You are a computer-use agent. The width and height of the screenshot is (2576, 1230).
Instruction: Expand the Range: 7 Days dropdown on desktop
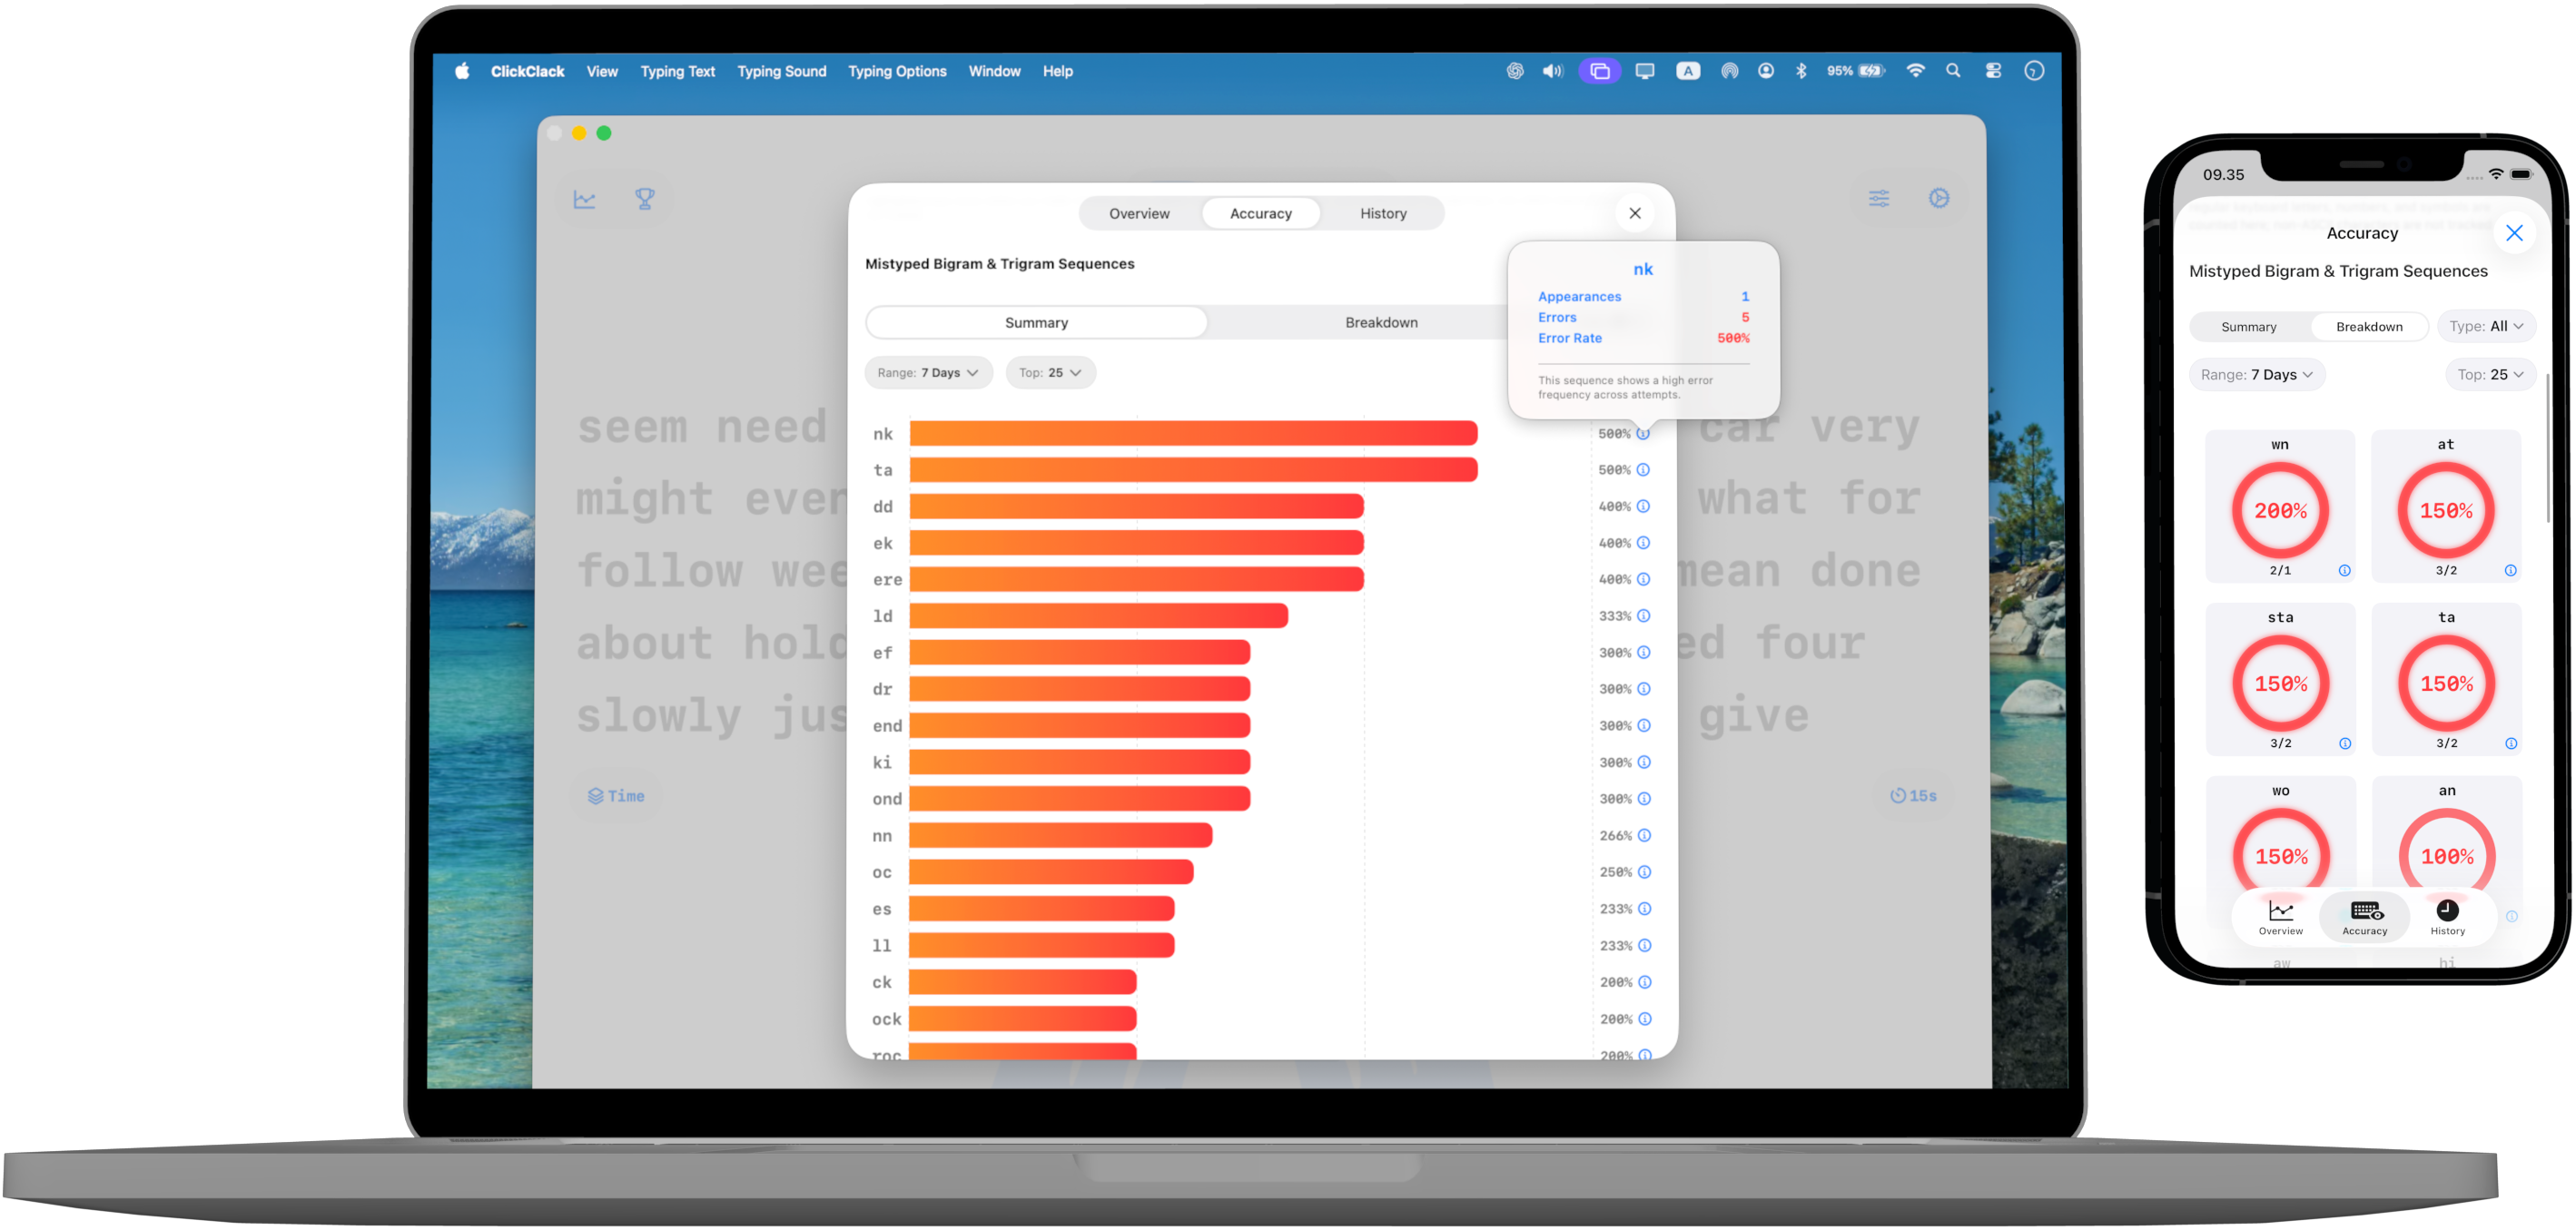[x=927, y=373]
